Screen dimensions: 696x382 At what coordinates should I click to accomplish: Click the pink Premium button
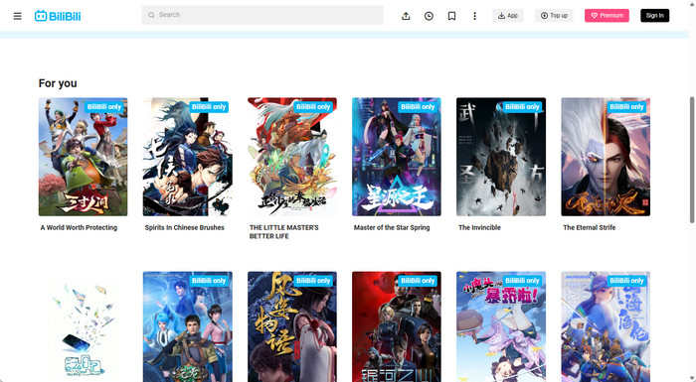coord(607,16)
